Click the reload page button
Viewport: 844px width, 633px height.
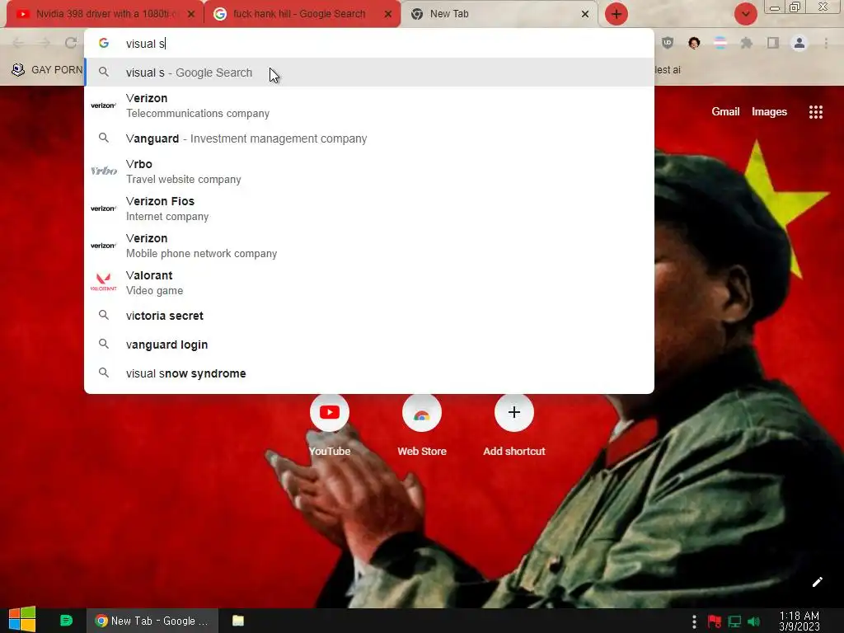71,43
